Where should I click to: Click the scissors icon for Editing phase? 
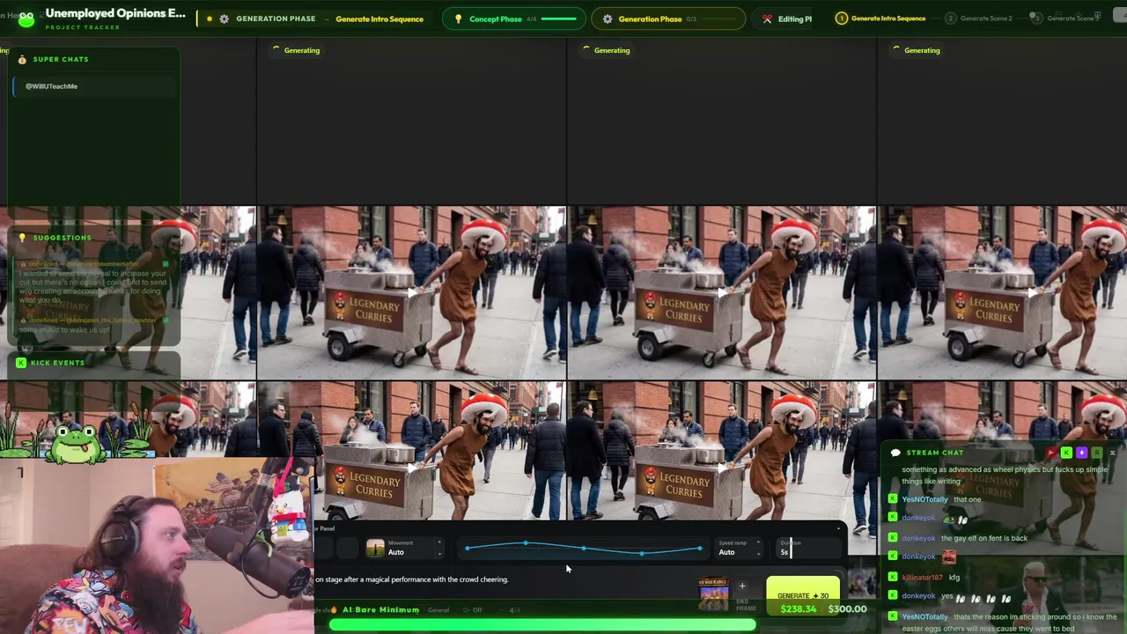(x=767, y=18)
